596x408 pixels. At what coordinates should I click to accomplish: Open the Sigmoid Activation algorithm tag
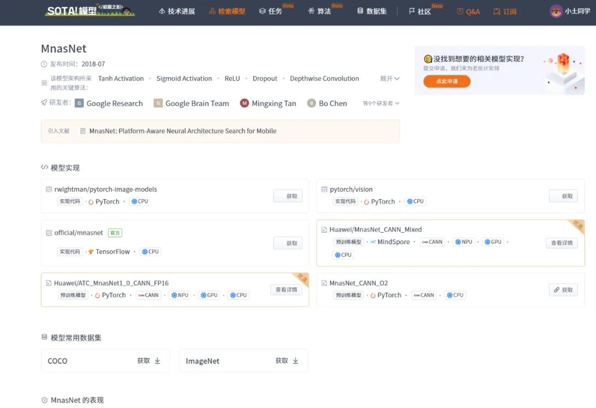pyautogui.click(x=184, y=79)
